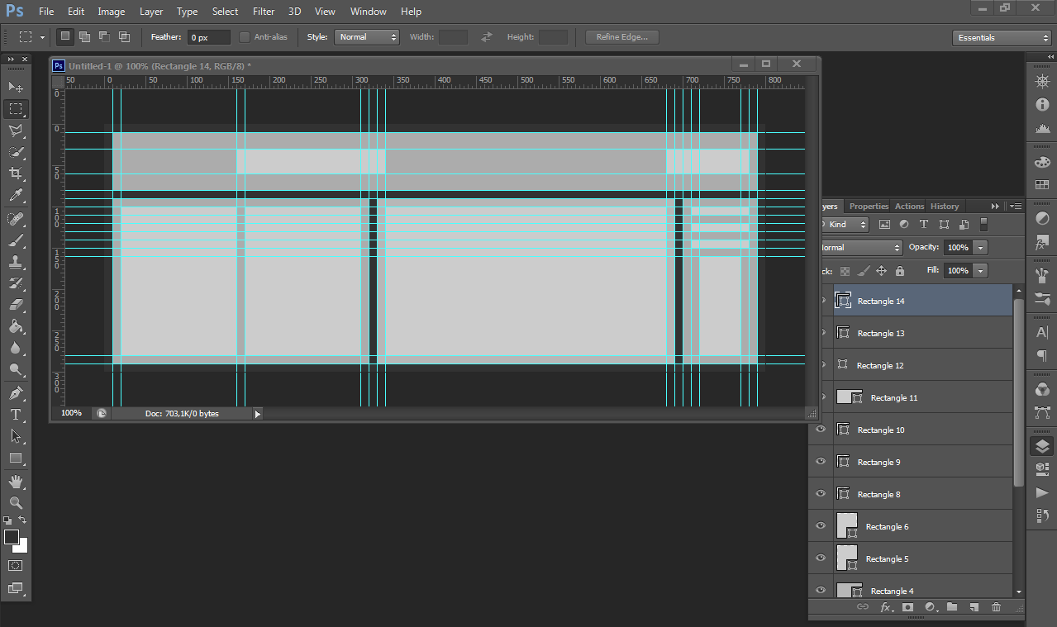
Task: Select the Crop tool
Action: 15,173
